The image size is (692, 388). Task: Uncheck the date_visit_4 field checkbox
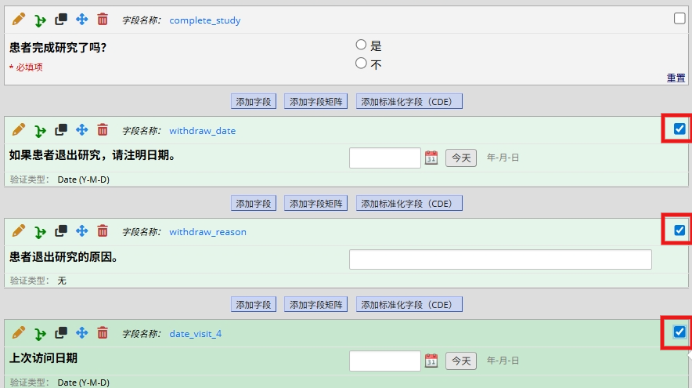point(679,332)
